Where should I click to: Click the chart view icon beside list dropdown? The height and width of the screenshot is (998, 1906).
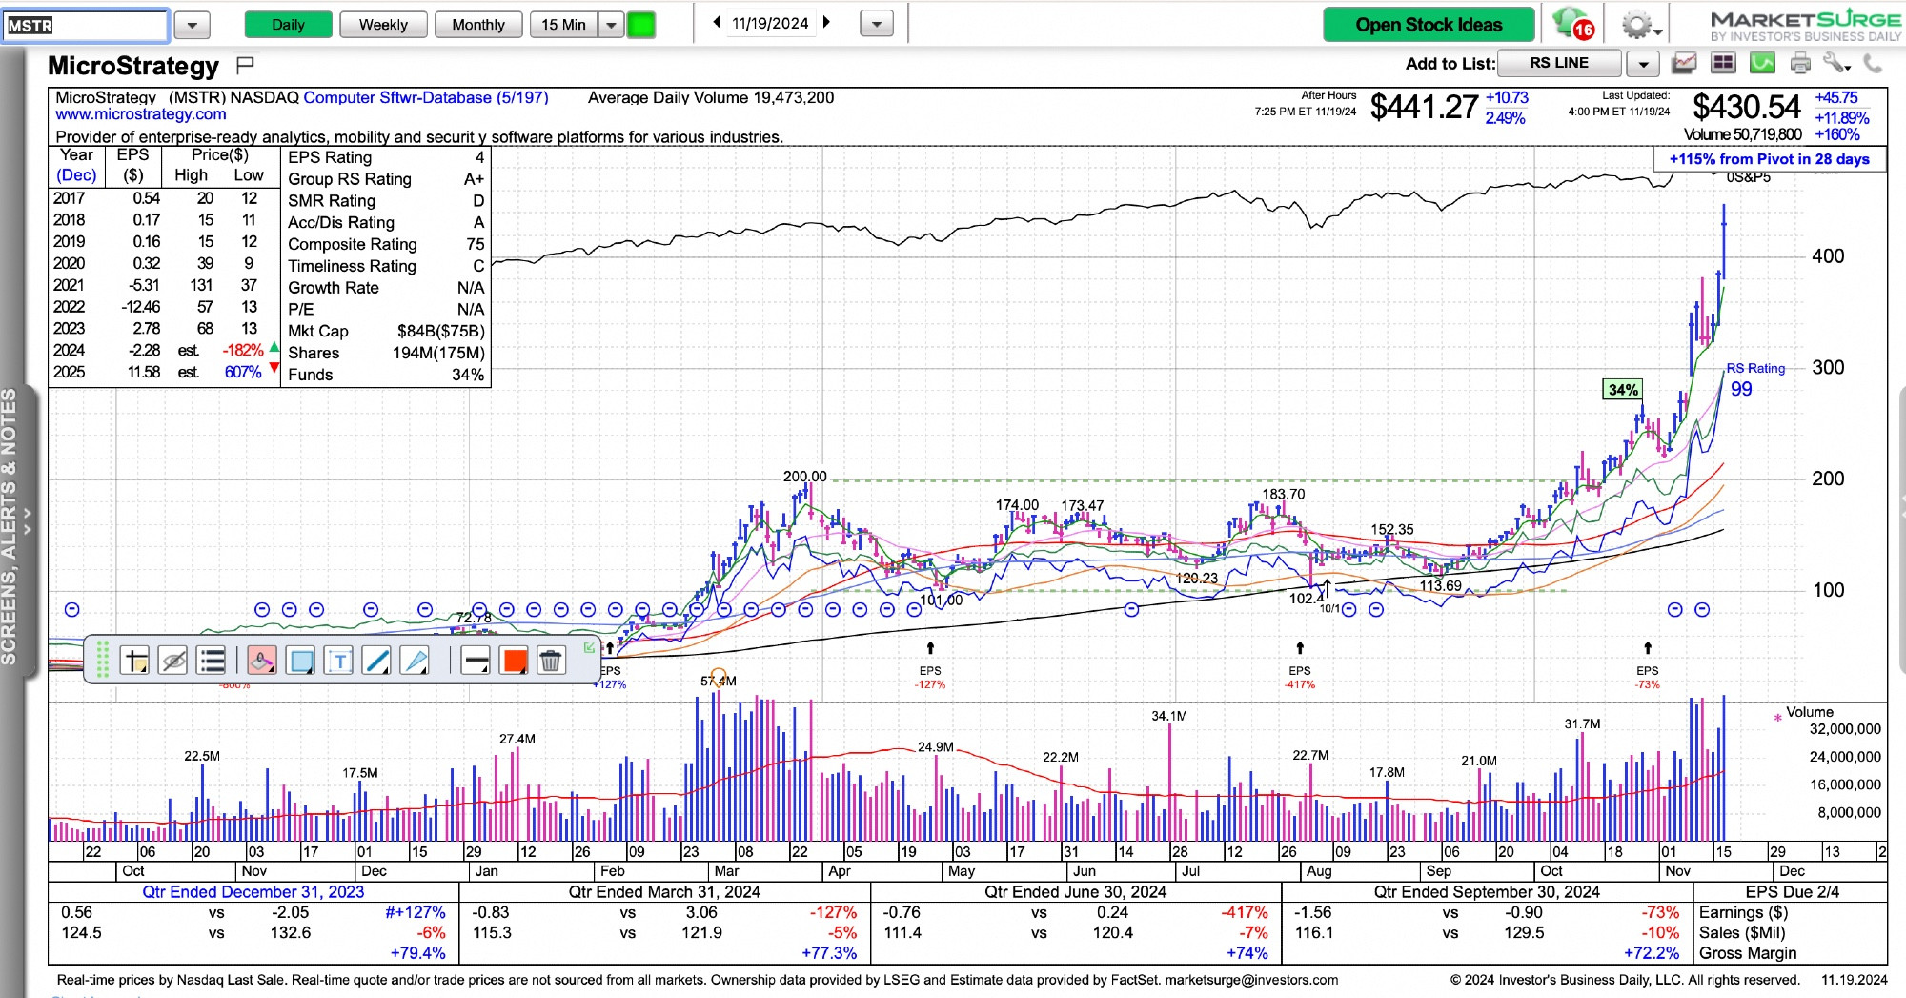1684,64
